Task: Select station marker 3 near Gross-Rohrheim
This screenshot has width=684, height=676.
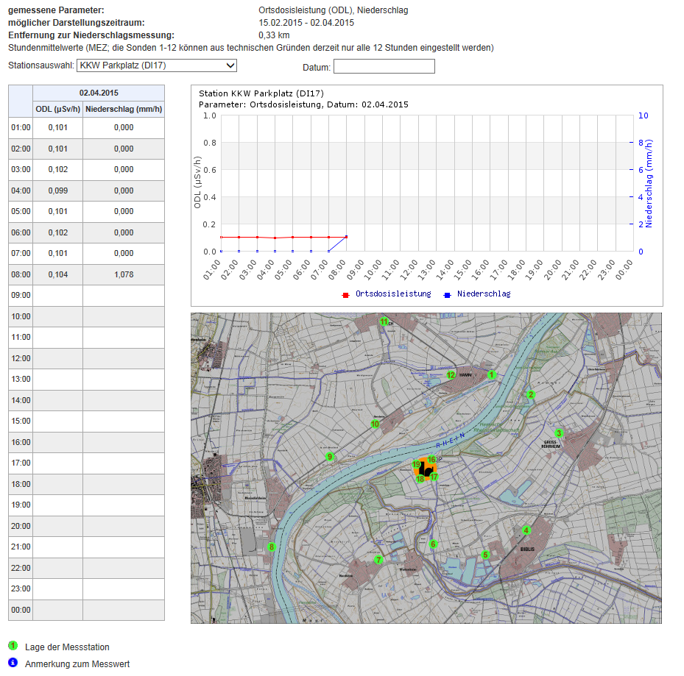Action: click(x=559, y=433)
